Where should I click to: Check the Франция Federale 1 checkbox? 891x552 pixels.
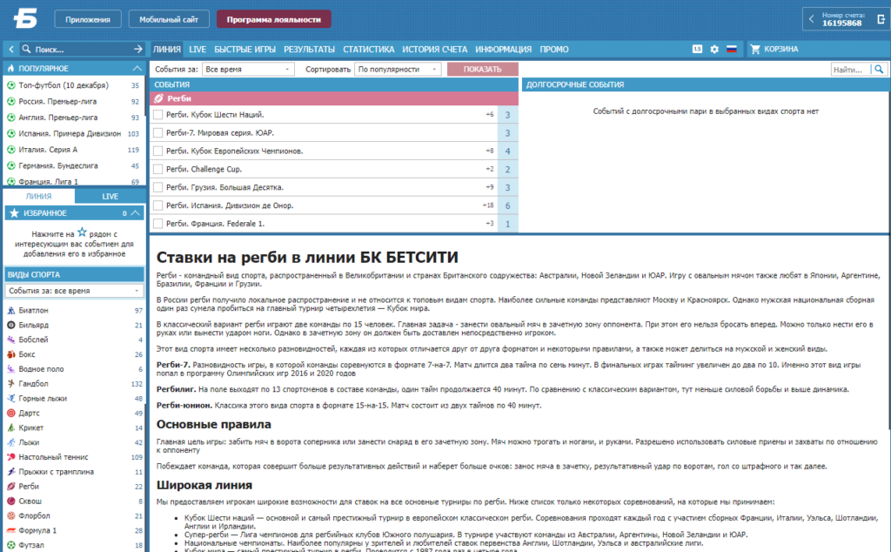(158, 224)
